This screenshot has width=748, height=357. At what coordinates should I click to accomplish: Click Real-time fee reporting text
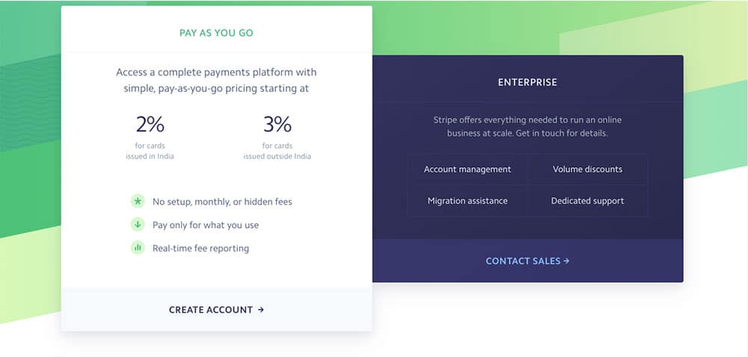(200, 249)
